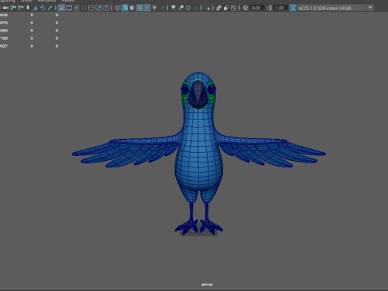Click the persp camera label
This screenshot has height=291, width=388.
207,285
